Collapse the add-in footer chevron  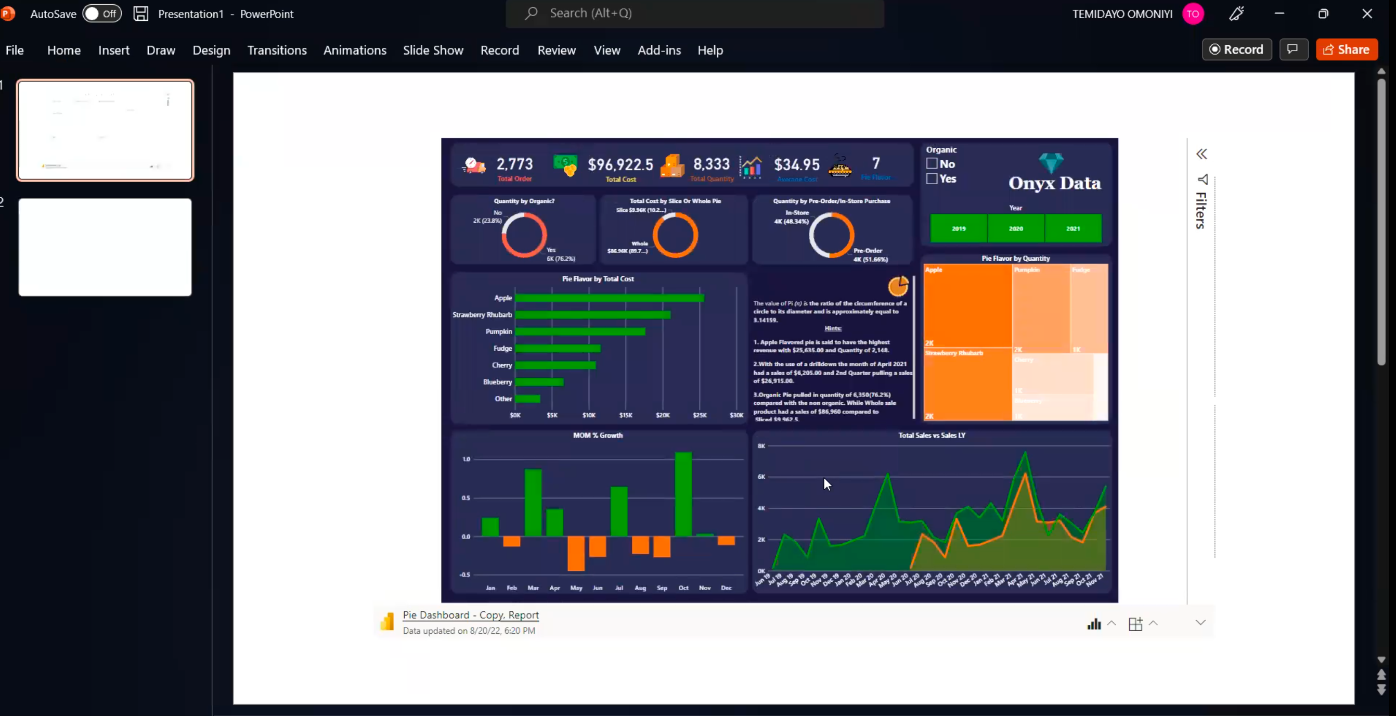1200,622
